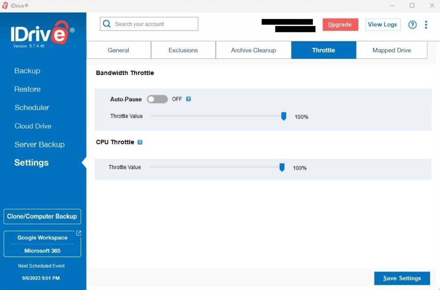Click the Clone/Computer Backup button

tap(42, 216)
